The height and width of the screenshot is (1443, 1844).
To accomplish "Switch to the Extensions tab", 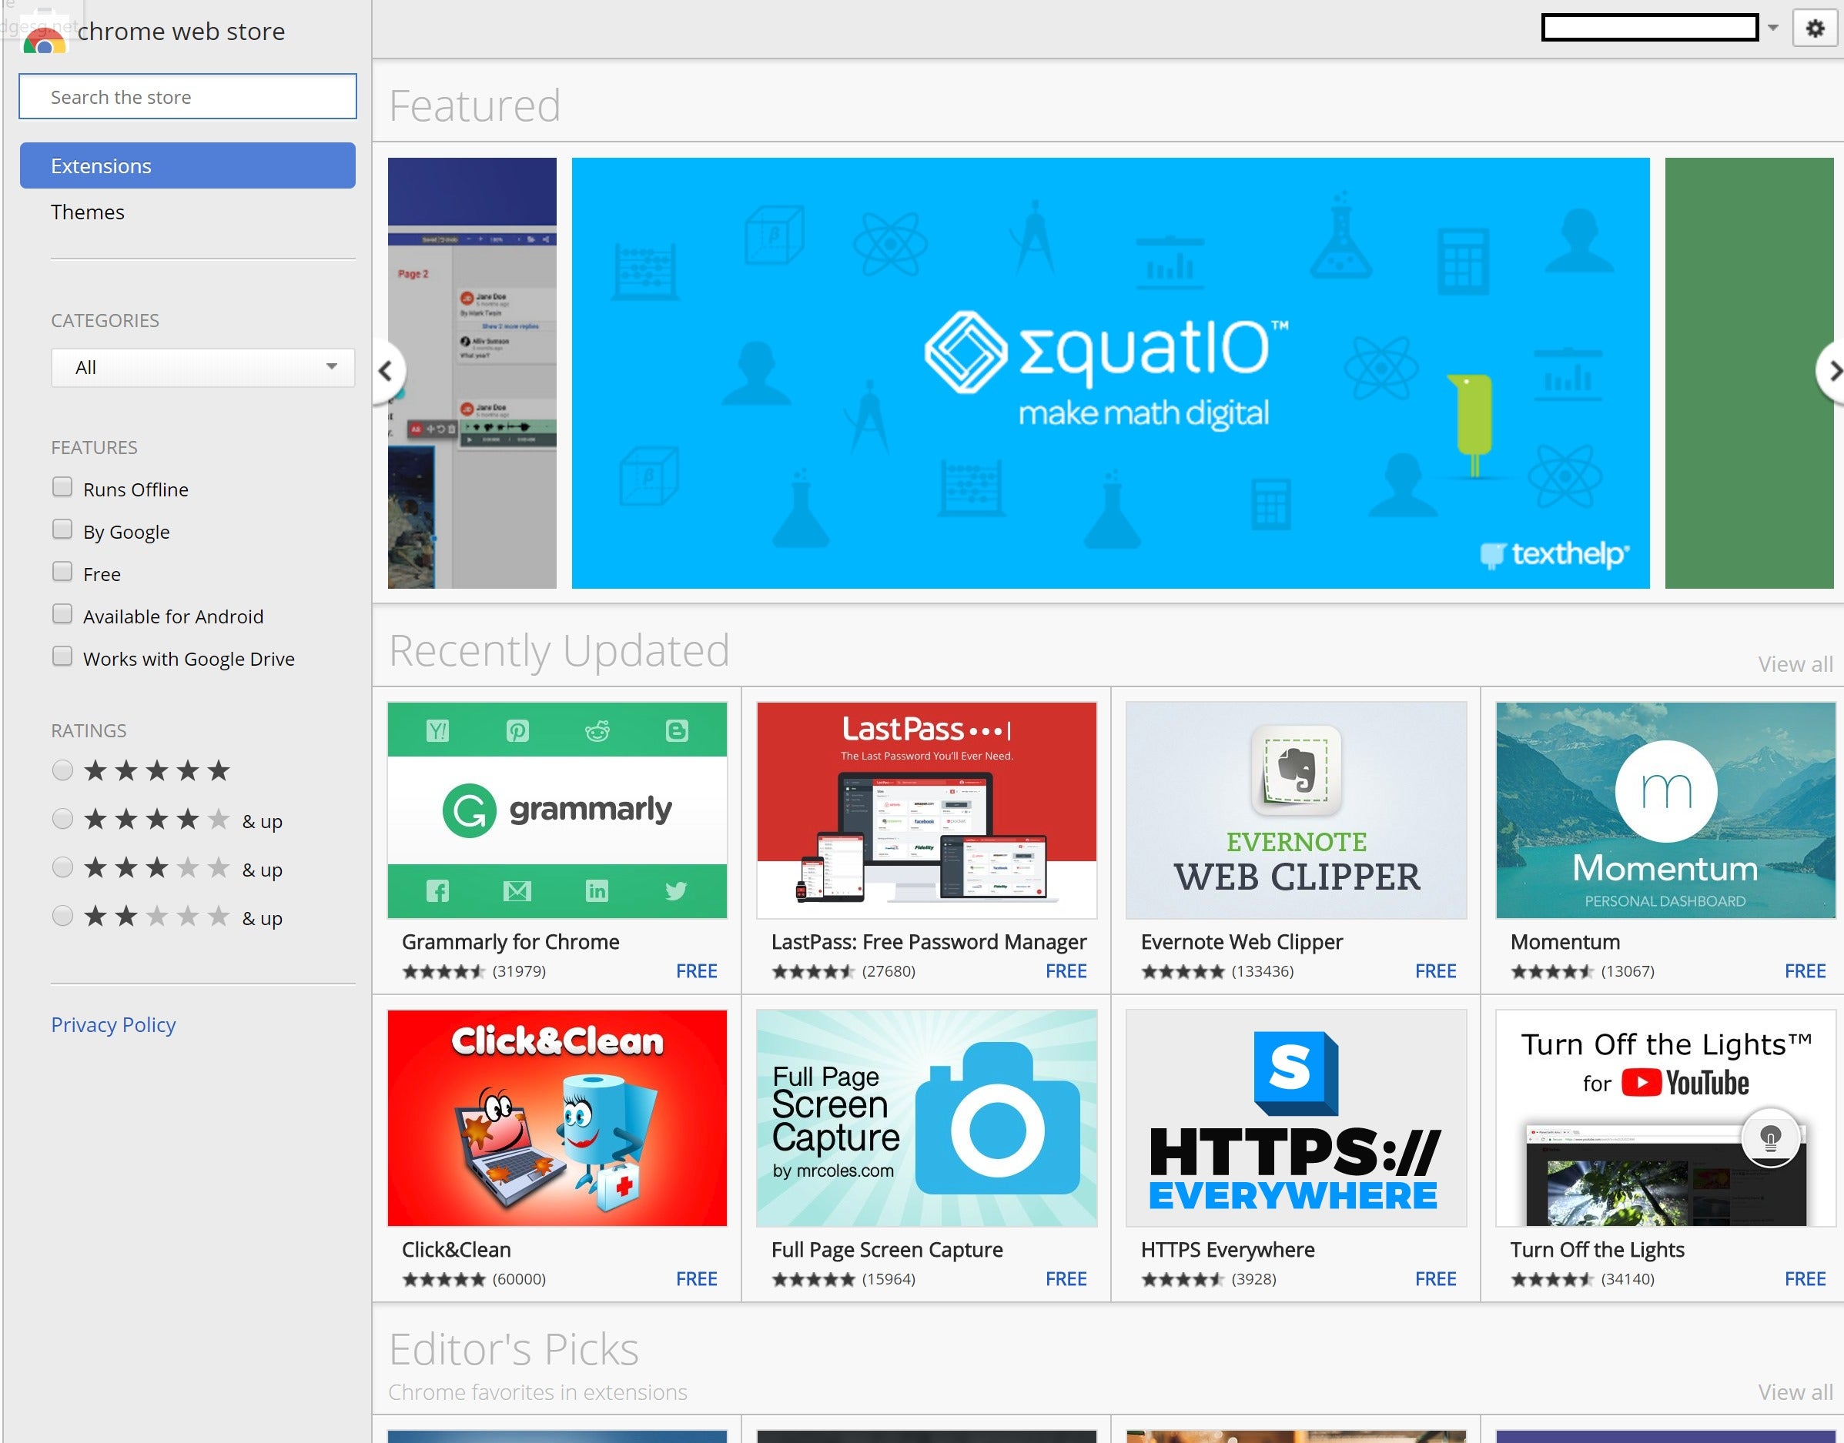I will coord(186,166).
